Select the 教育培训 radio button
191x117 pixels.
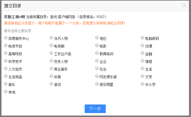(x=97, y=53)
